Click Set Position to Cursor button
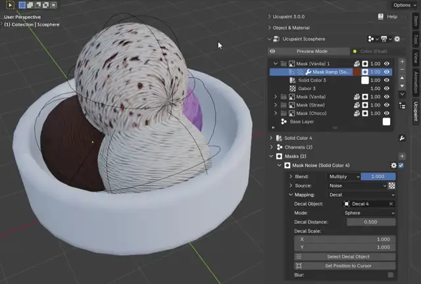The image size is (421, 284). point(345,266)
